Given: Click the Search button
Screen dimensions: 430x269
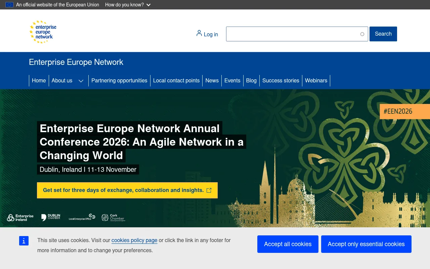Looking at the screenshot, I should coord(383,34).
